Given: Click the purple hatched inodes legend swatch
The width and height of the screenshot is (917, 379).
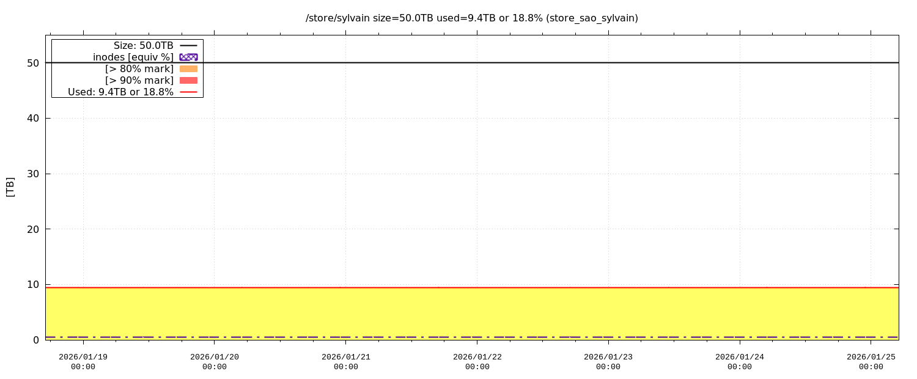Looking at the screenshot, I should [188, 57].
